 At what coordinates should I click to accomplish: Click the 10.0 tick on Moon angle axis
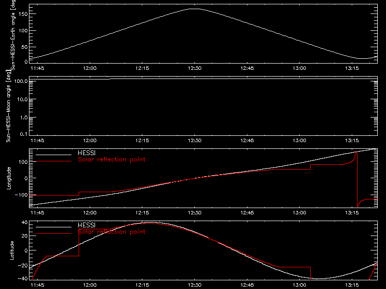point(22,99)
